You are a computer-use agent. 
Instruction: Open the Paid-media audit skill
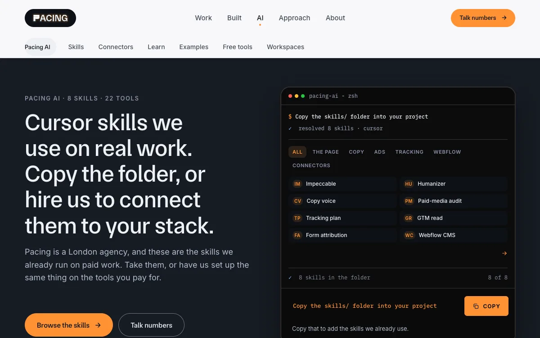(454, 201)
